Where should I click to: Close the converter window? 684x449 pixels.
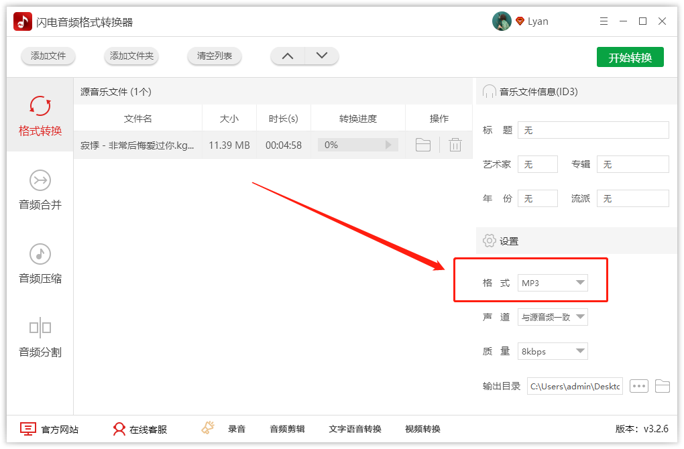[x=662, y=21]
